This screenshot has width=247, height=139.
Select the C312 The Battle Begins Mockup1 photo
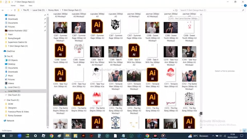click(189, 76)
